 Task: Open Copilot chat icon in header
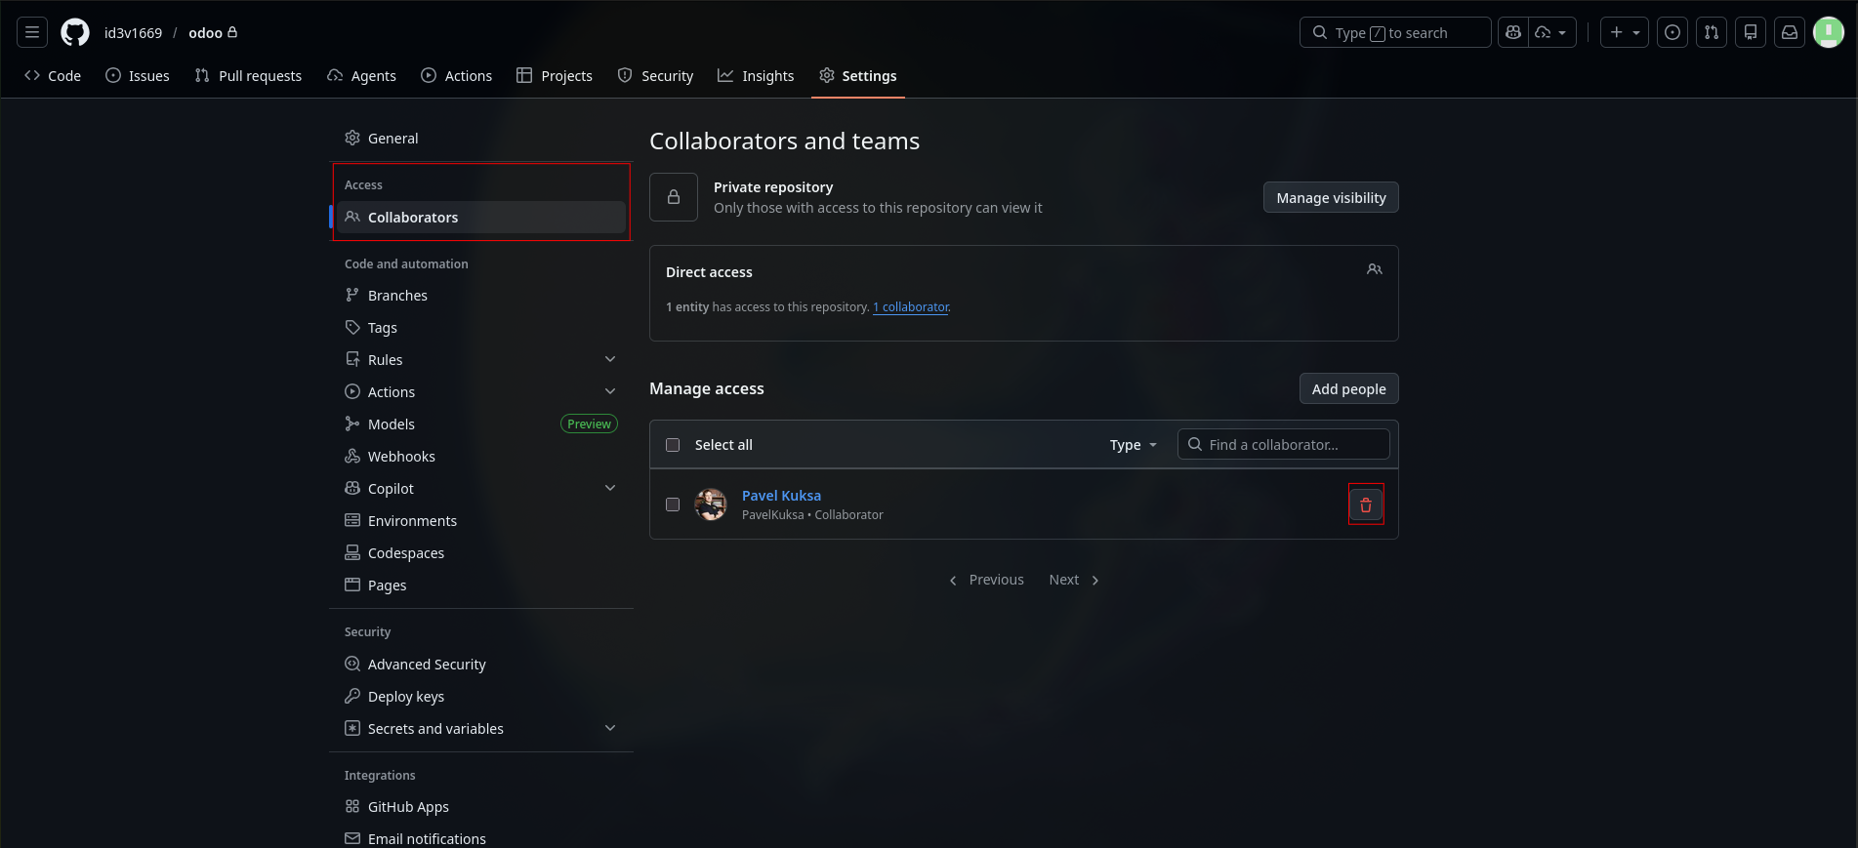coord(1513,32)
